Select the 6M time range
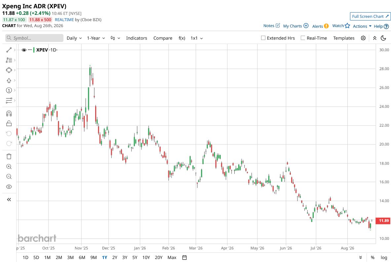Viewport: 391px width, 262px height. coord(82,257)
